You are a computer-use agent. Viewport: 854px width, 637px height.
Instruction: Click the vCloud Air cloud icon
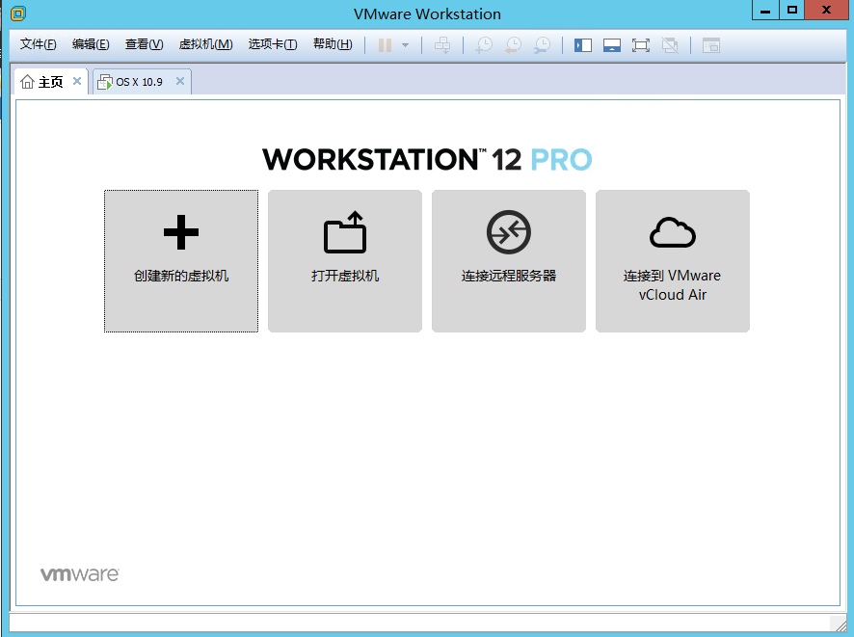[x=672, y=233]
